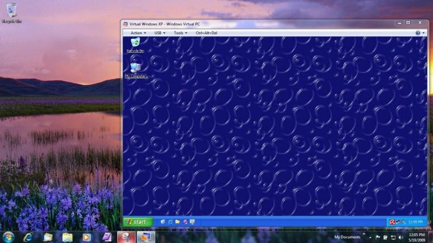Screen dimensions: 433x243
Task: Click the network icon in XP system tray
Action: tap(398, 222)
